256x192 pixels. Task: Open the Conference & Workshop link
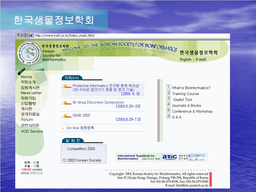192,111
